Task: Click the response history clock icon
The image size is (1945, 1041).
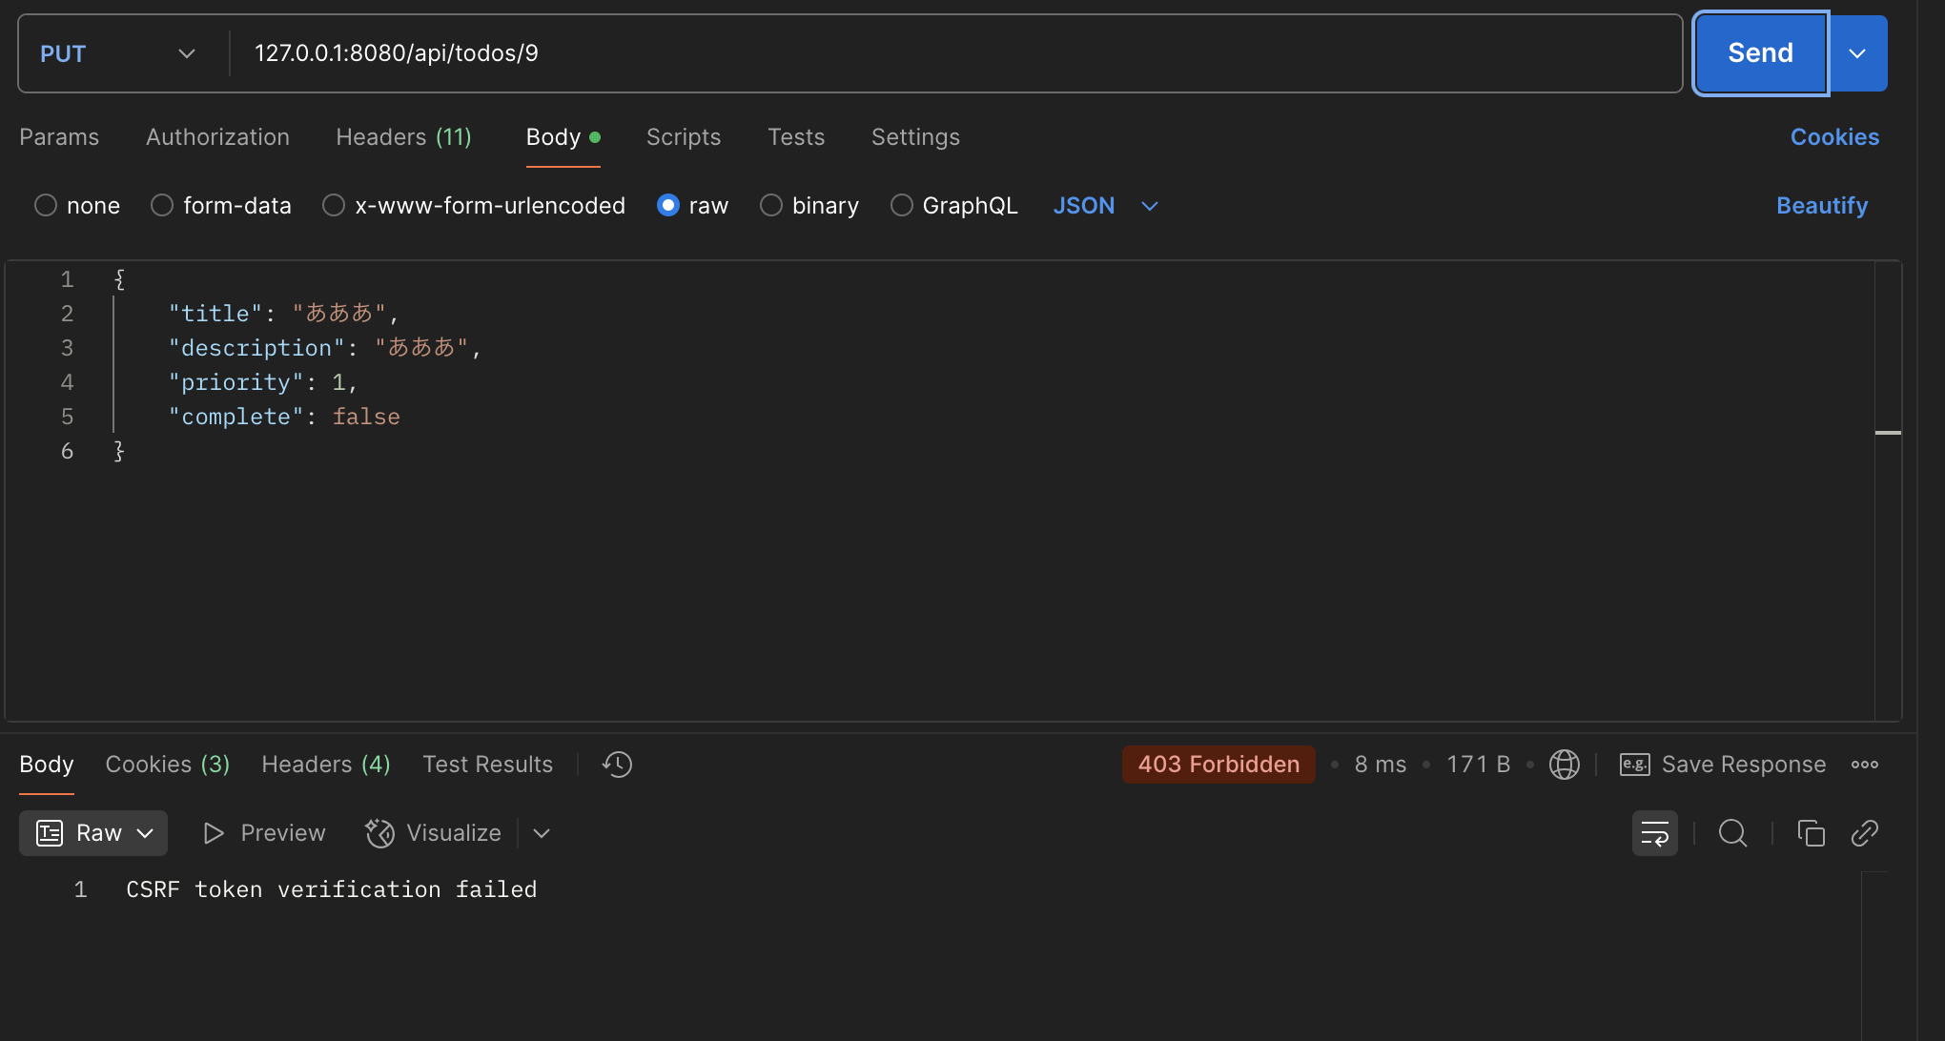Action: tap(617, 765)
